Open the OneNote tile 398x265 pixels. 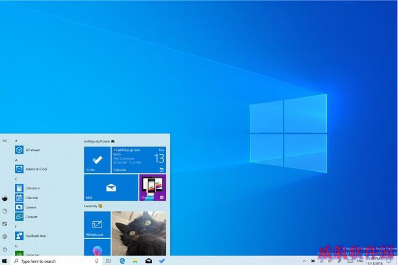pyautogui.click(x=153, y=188)
